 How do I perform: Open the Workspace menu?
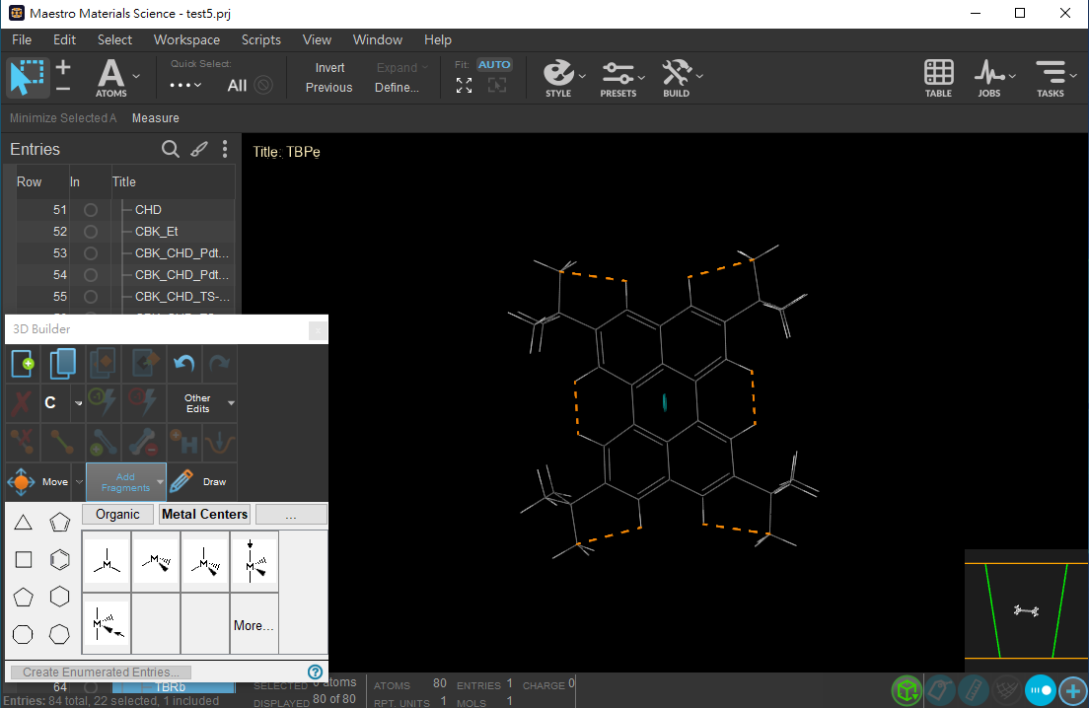[x=186, y=39]
